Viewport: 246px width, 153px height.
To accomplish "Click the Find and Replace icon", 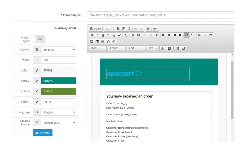I will point(148,29).
